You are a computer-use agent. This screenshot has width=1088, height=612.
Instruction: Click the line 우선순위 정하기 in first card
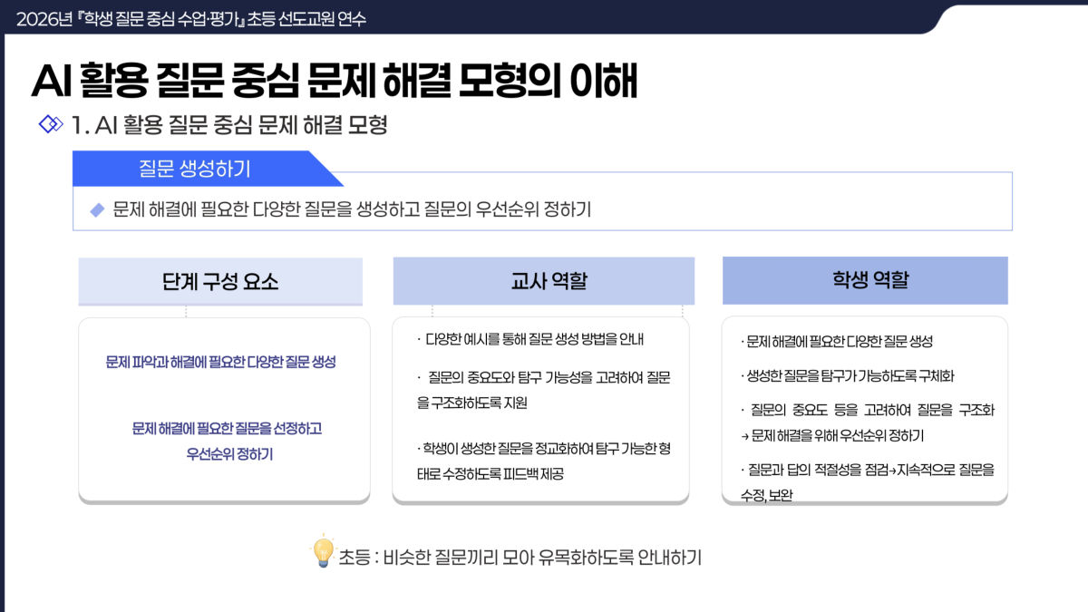point(229,454)
